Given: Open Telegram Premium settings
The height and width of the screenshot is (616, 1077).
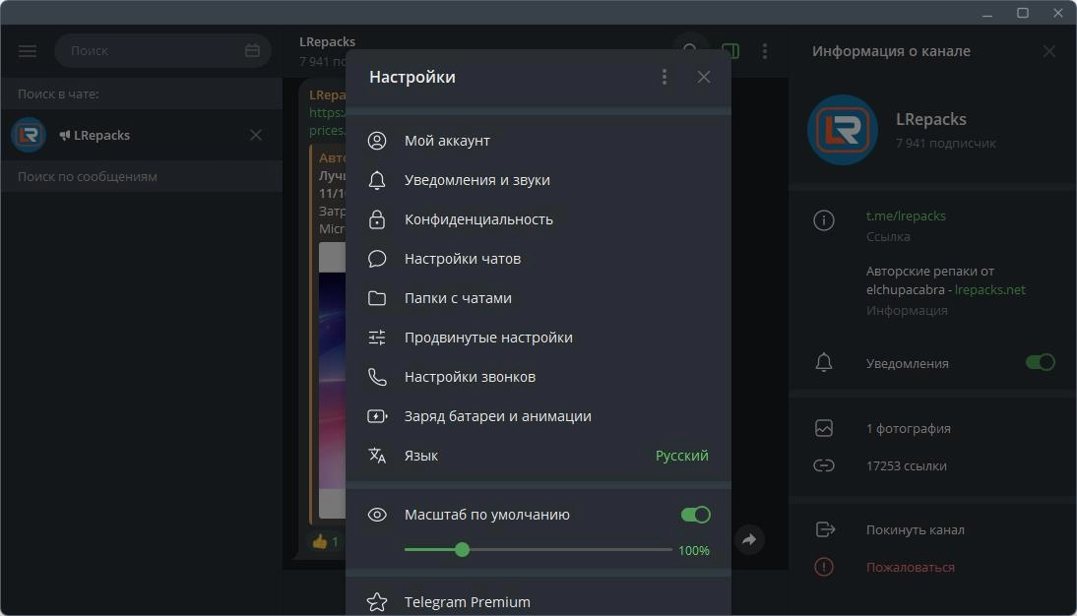Looking at the screenshot, I should [538, 601].
